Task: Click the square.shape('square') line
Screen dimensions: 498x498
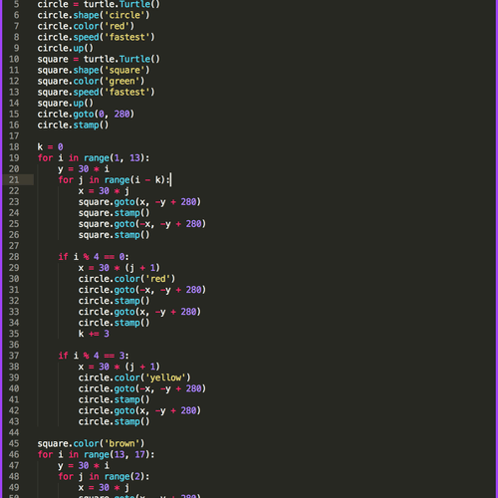Action: tap(94, 70)
